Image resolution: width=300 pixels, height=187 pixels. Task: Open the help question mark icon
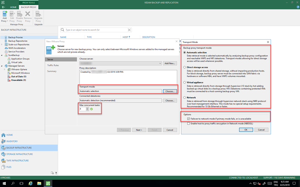tap(298, 7)
